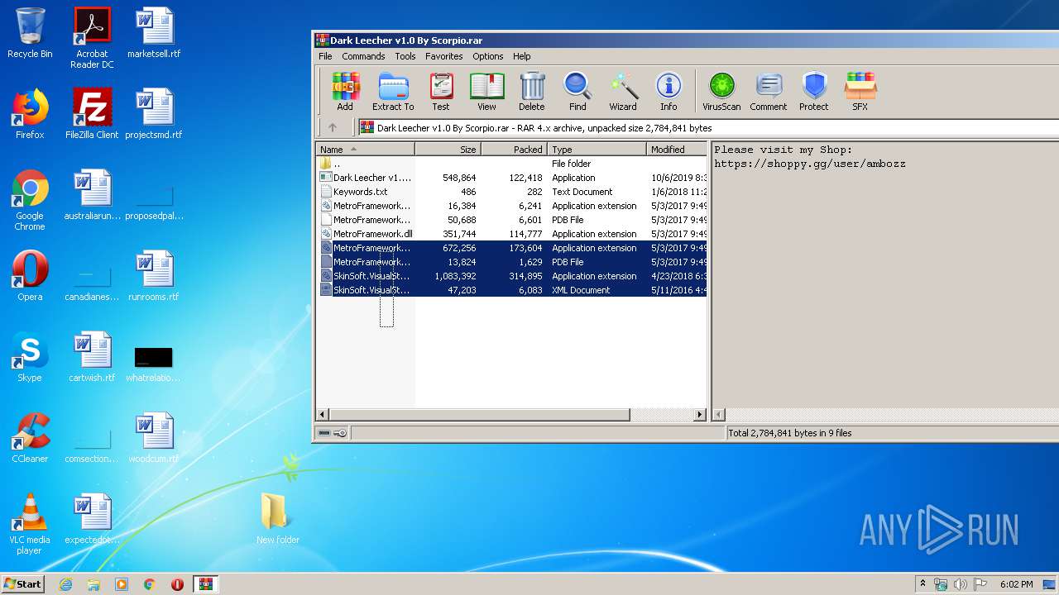Click the shoppy.gg shop URL text
The height and width of the screenshot is (595, 1059).
pos(810,164)
